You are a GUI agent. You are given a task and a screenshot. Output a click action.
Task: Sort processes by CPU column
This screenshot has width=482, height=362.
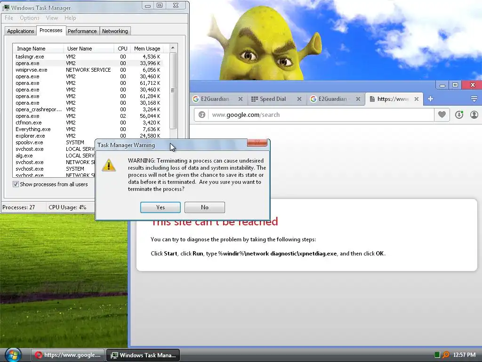pos(122,49)
